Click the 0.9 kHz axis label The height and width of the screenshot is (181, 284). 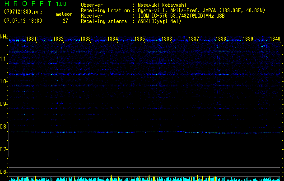click(4, 104)
